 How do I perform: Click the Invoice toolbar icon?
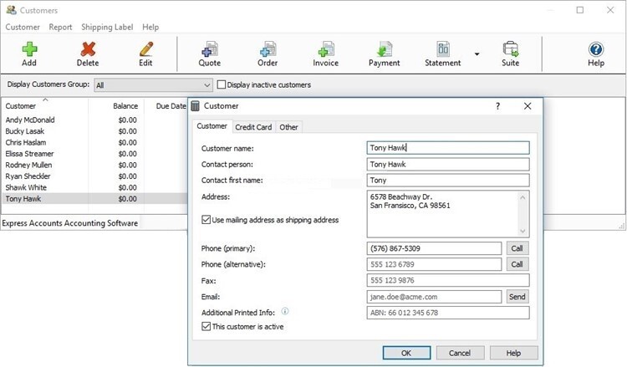326,49
